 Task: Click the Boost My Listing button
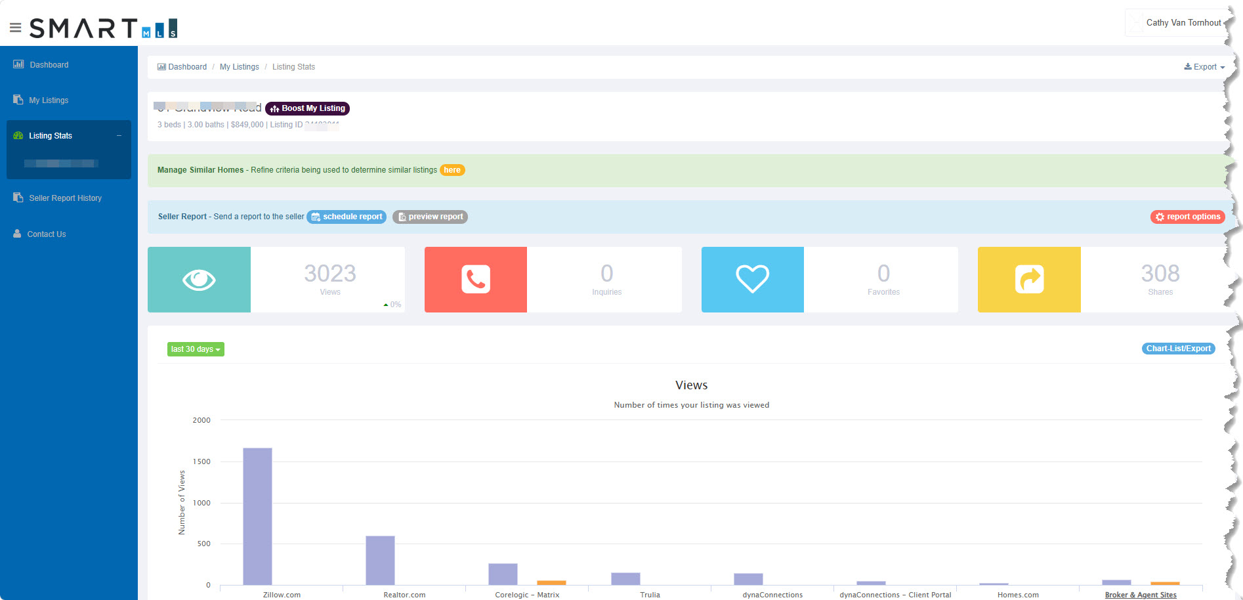307,108
